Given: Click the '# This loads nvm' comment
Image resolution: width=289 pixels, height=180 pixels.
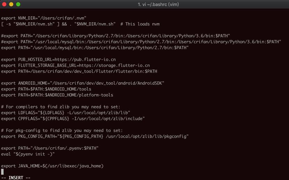Looking at the screenshot, I should [140, 24].
